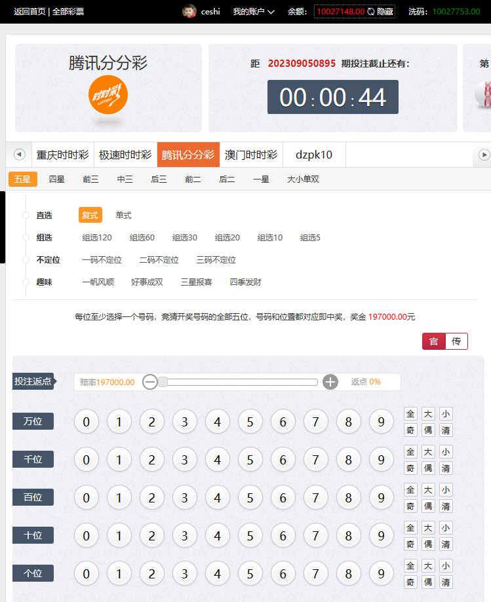Viewport: 491px width, 602px height.
Task: Select 四星 play type
Action: pyautogui.click(x=57, y=179)
